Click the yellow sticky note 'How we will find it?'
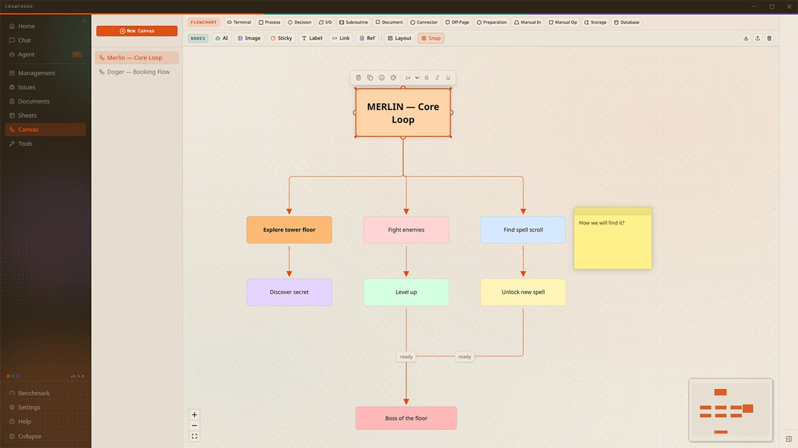Viewport: 798px width, 448px height. click(613, 238)
